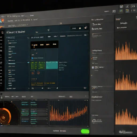Screen dimensions: 137x137
Task: Open the circular avatar icon in editor header
Action: pos(86,28)
